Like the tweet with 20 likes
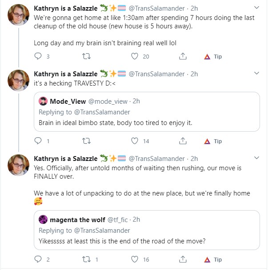 click(x=135, y=56)
